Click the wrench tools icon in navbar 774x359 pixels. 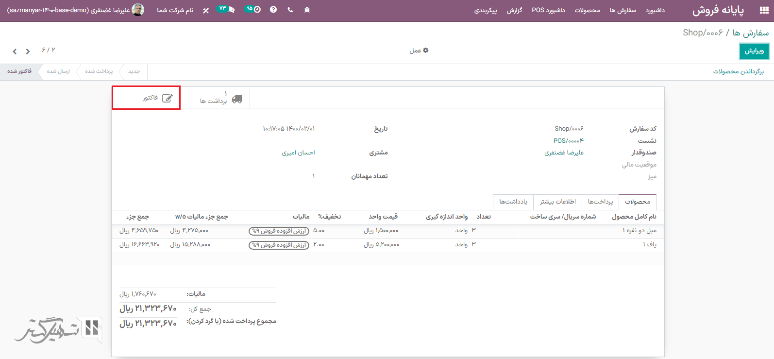coord(206,10)
